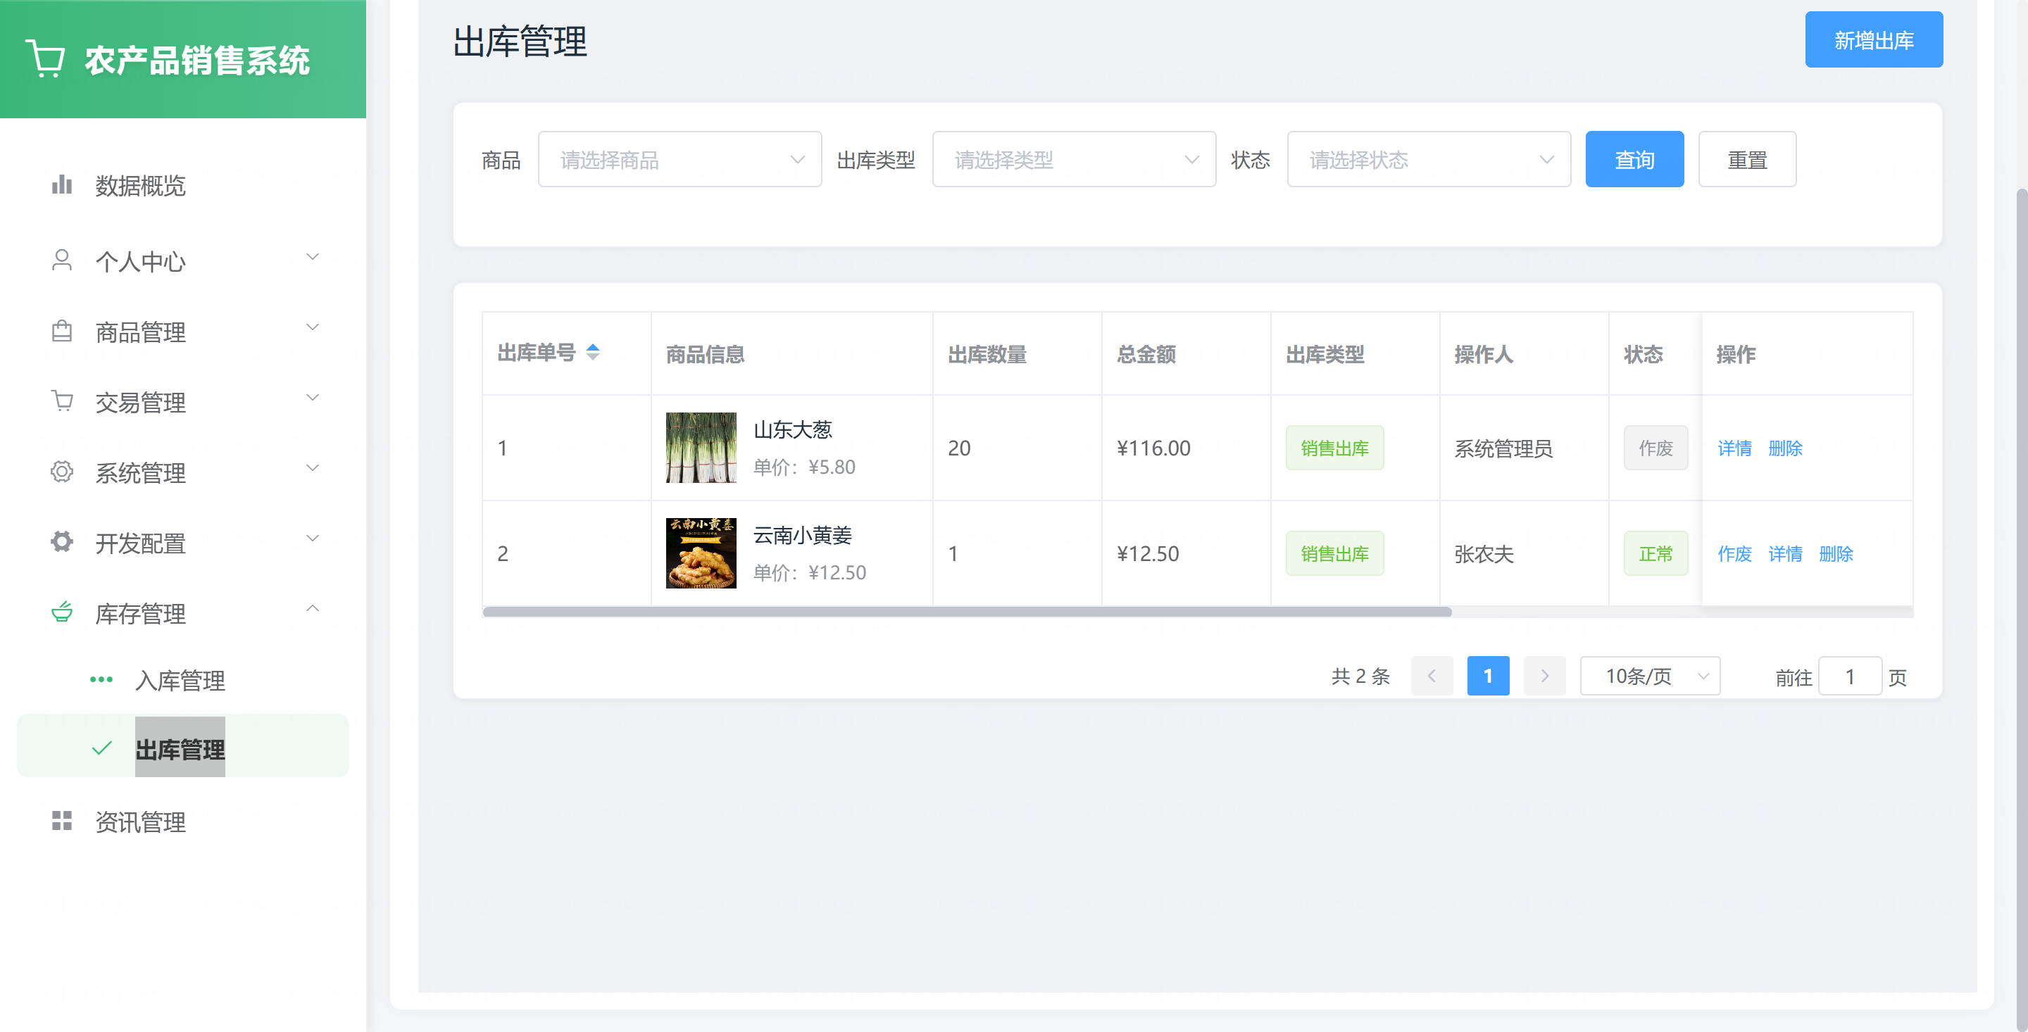The image size is (2028, 1032).
Task: Open 详情 for 山东大葱 row
Action: pos(1734,448)
